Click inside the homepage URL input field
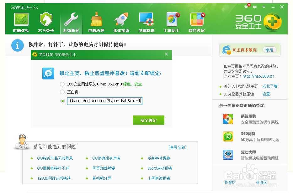Screen dimensions: 293x195 coord(105,101)
